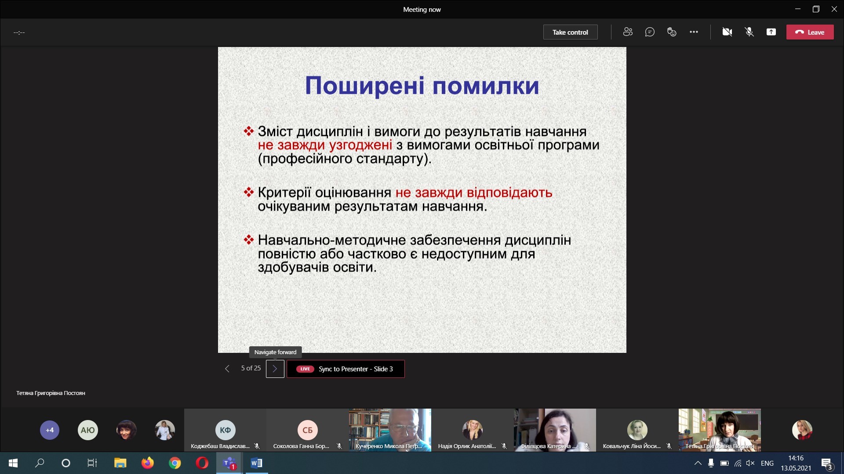Click the СБ Соколова Ганна tile

(307, 430)
